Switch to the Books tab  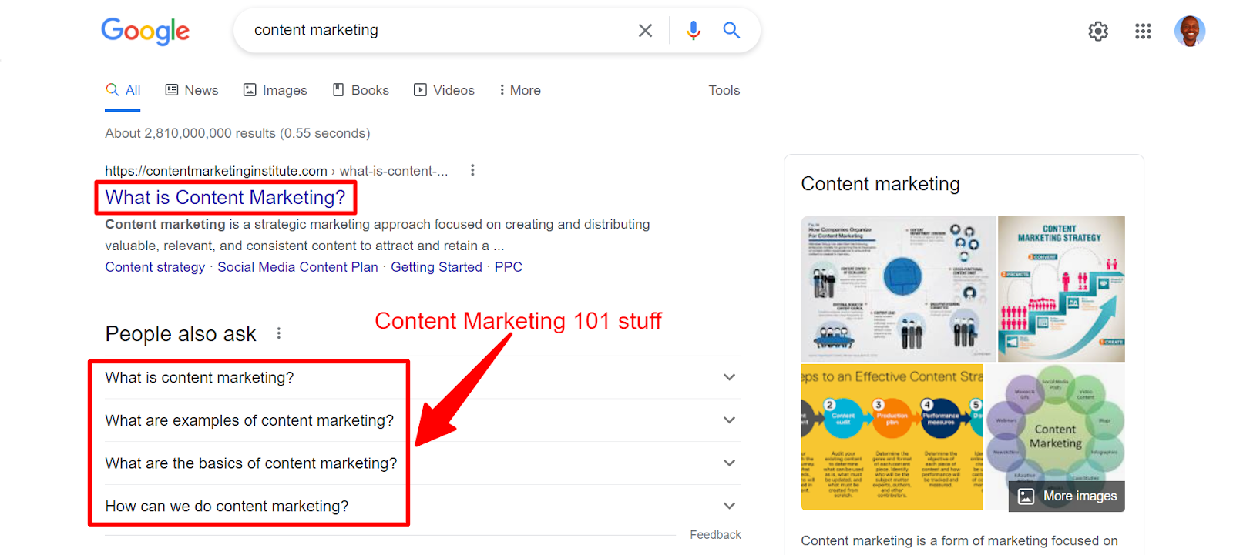(361, 90)
